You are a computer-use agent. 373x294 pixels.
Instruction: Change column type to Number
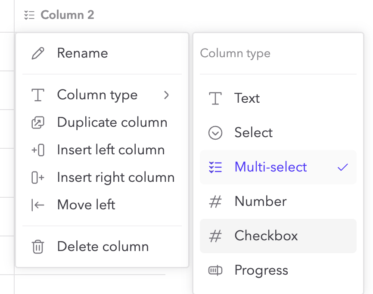point(260,201)
